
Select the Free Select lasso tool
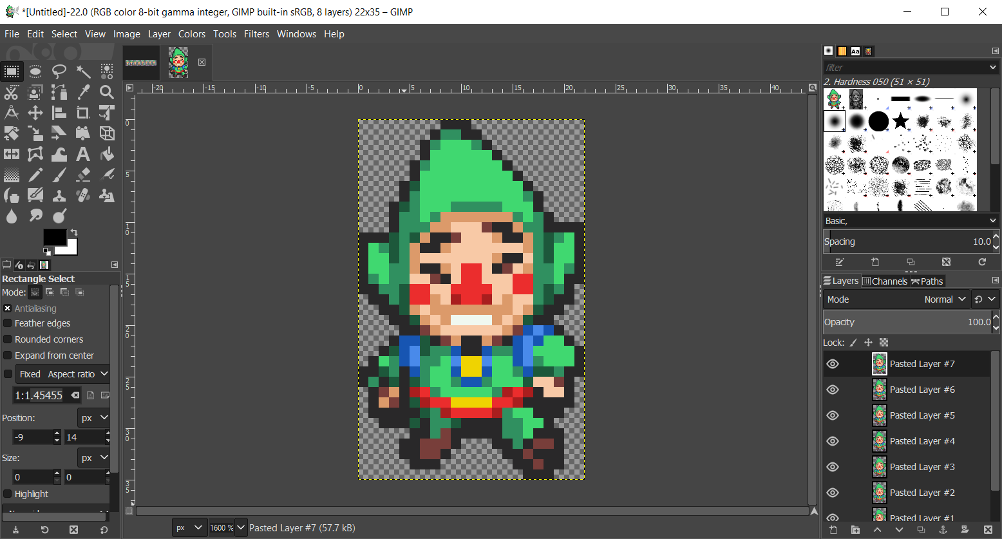pyautogui.click(x=59, y=71)
